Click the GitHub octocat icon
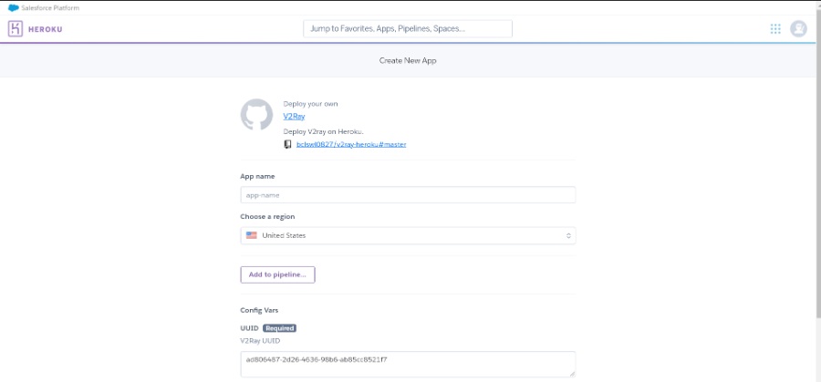 point(256,115)
